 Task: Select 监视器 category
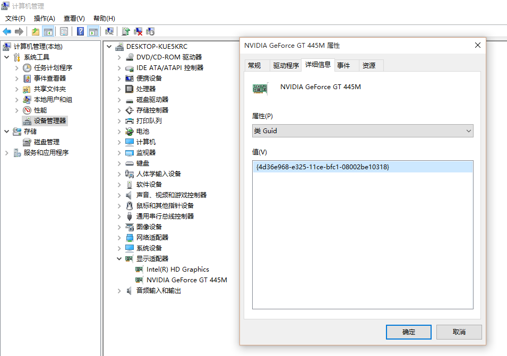coord(146,152)
